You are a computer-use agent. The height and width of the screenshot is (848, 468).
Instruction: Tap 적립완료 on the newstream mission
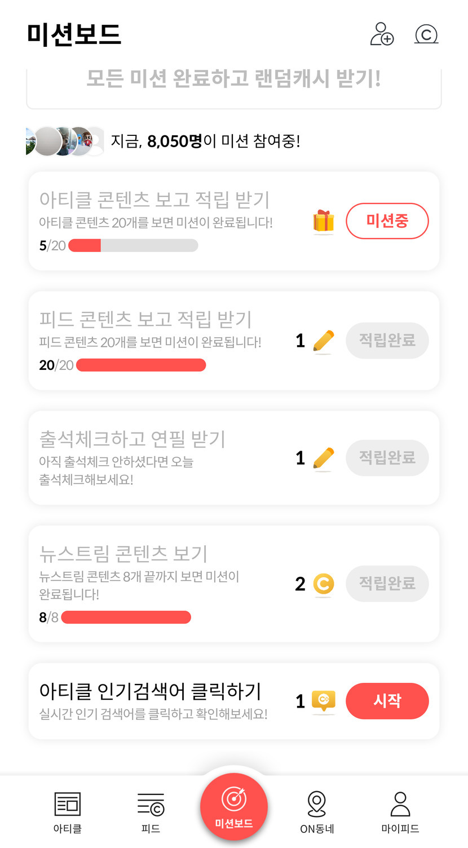coord(387,584)
